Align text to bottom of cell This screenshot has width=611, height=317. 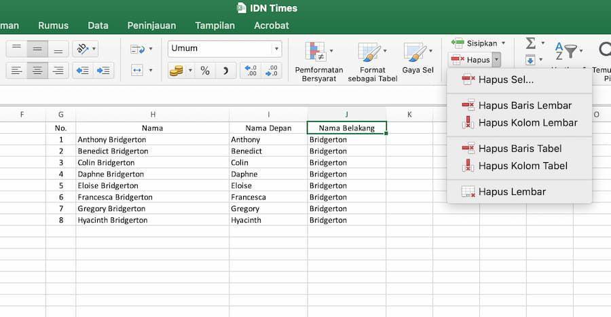(x=58, y=49)
